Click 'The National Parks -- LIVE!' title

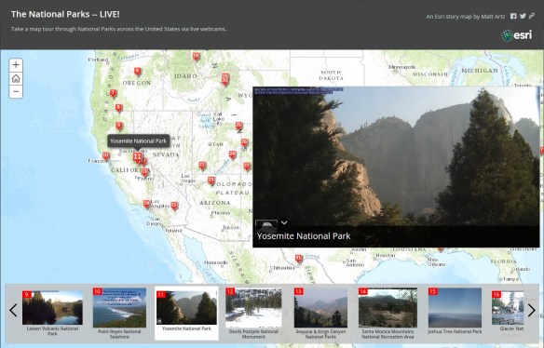pos(65,14)
